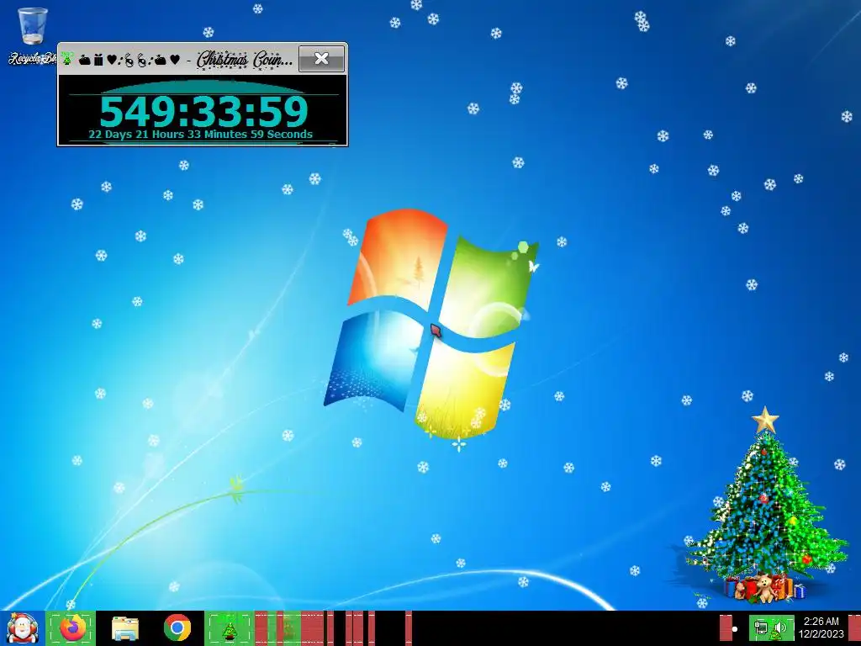
Task: Click the "22 Days 21 Hours" countdown line
Action: pos(200,134)
